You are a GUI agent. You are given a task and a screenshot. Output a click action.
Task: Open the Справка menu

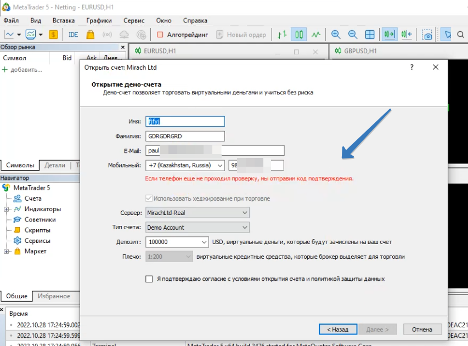pyautogui.click(x=195, y=21)
